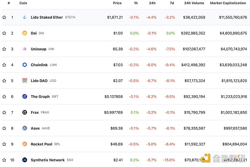The height and width of the screenshot is (167, 250).
Task: Star Rocket Pool as favorite
Action: tap(4, 144)
